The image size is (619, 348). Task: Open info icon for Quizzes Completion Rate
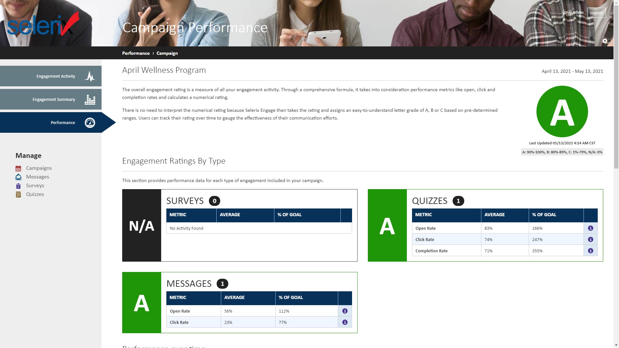click(590, 251)
